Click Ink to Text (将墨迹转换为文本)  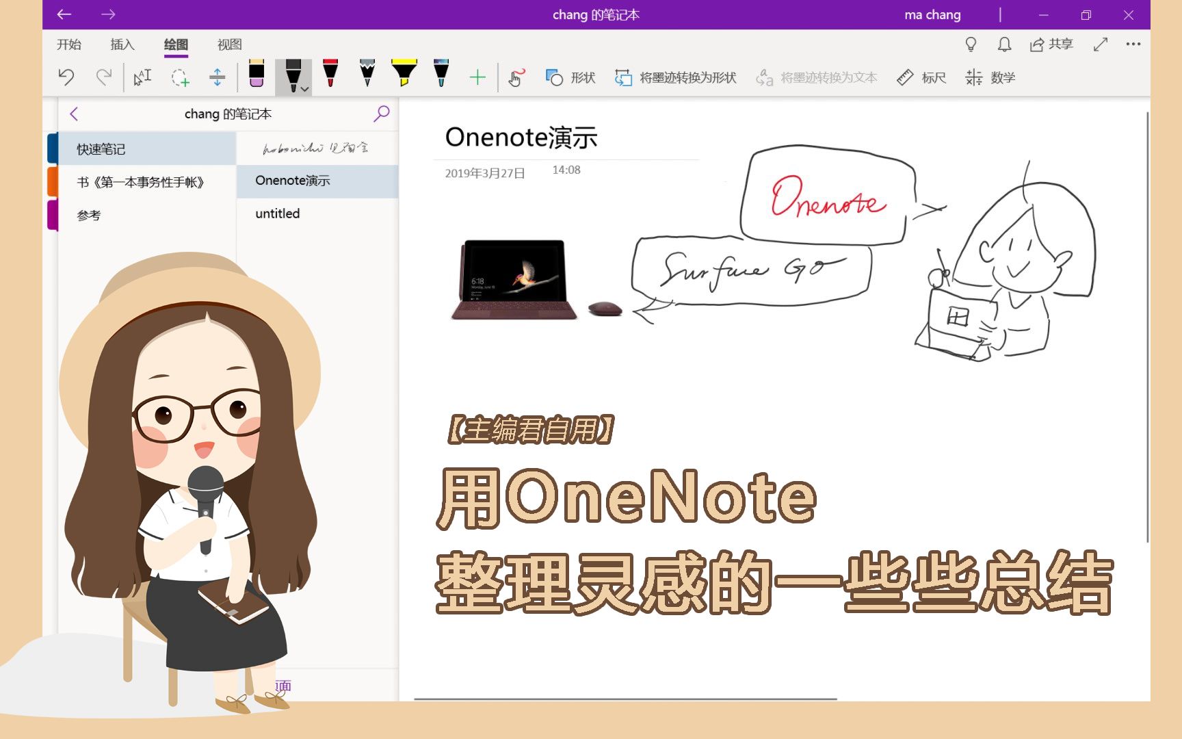coord(817,77)
